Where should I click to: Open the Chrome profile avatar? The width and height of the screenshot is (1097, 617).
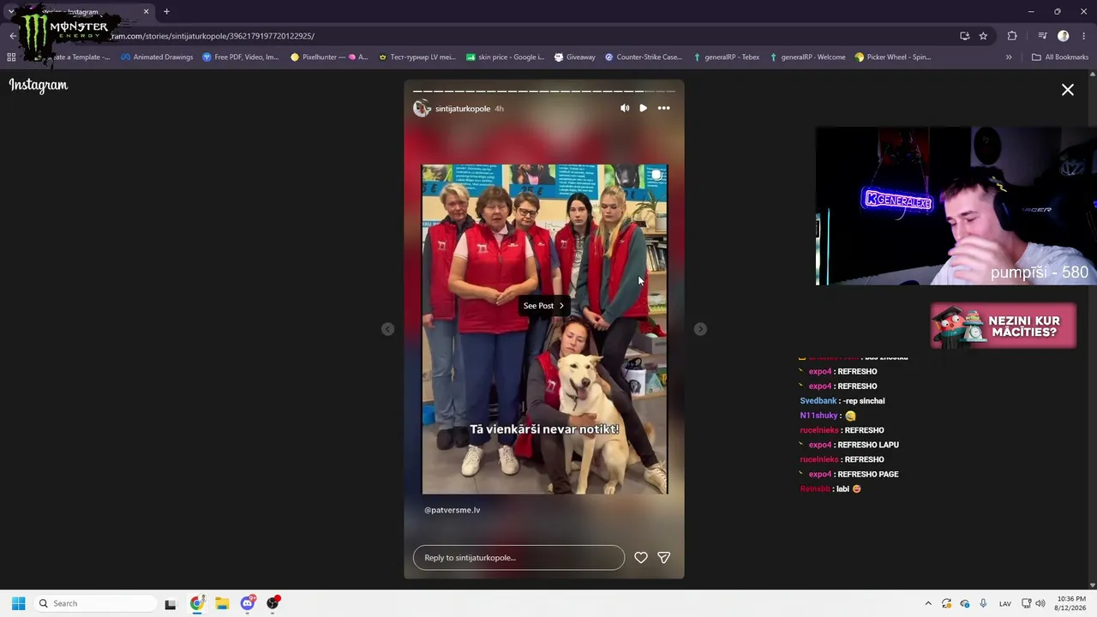pyautogui.click(x=1064, y=36)
